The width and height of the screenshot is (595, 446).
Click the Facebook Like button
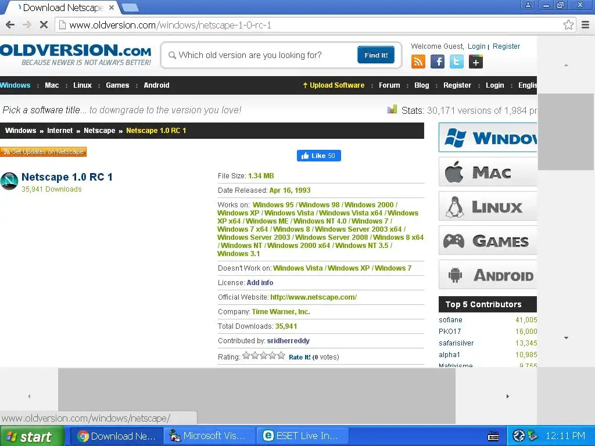(x=319, y=156)
